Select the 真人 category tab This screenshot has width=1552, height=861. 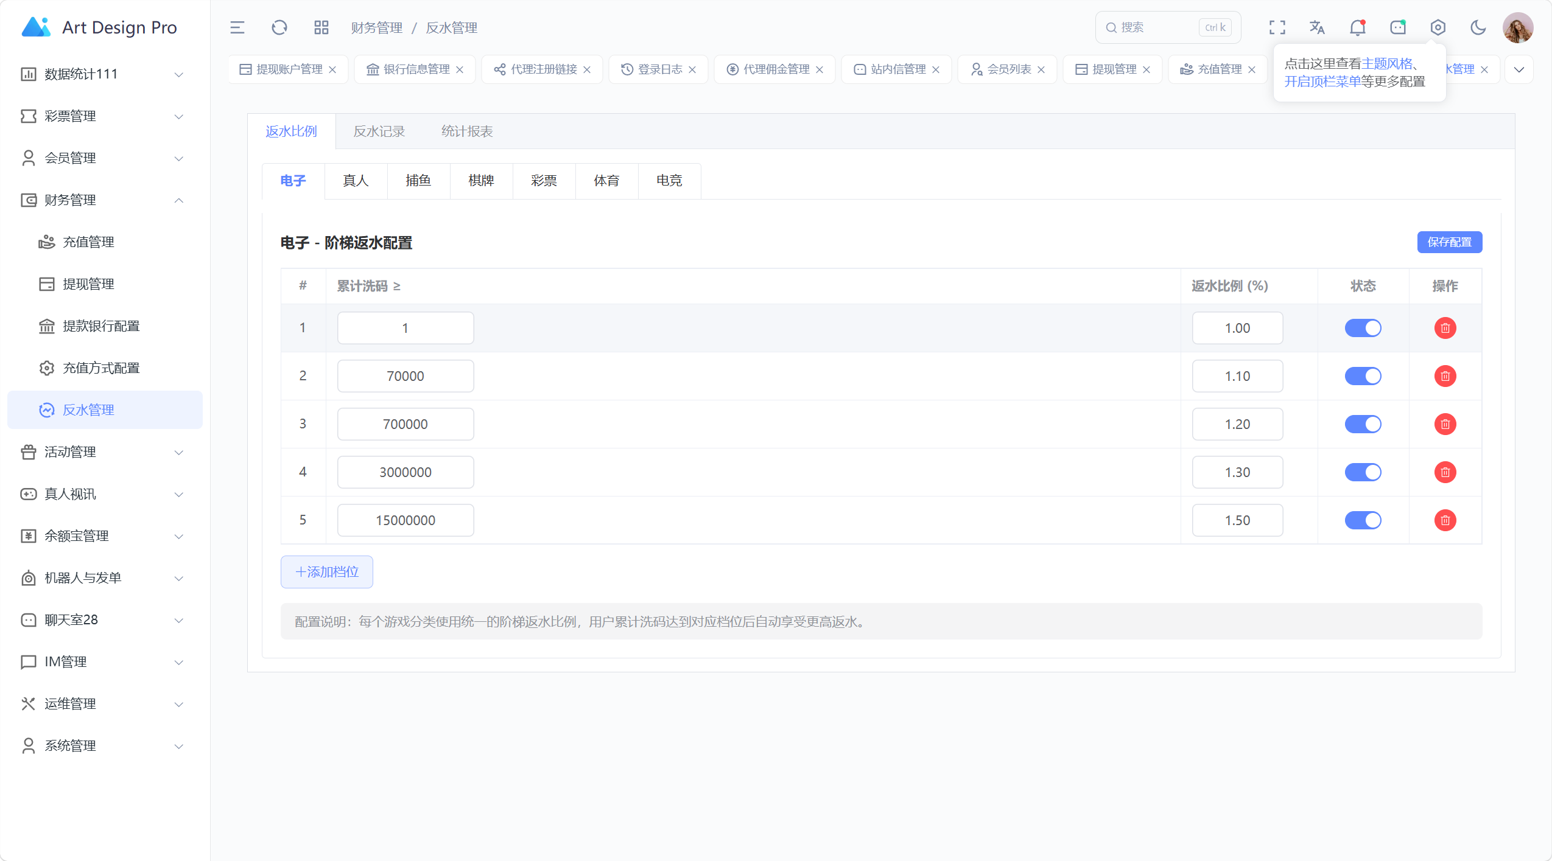[356, 181]
